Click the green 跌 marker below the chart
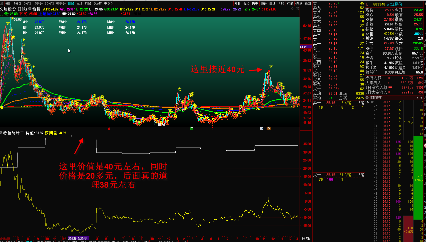Screen dimensions: 426x242 [x=191, y=128]
